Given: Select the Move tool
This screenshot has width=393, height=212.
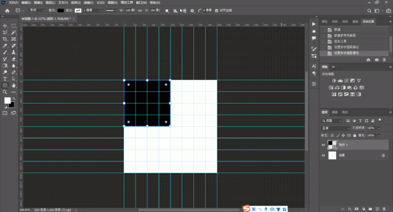Looking at the screenshot, I should 5,26.
